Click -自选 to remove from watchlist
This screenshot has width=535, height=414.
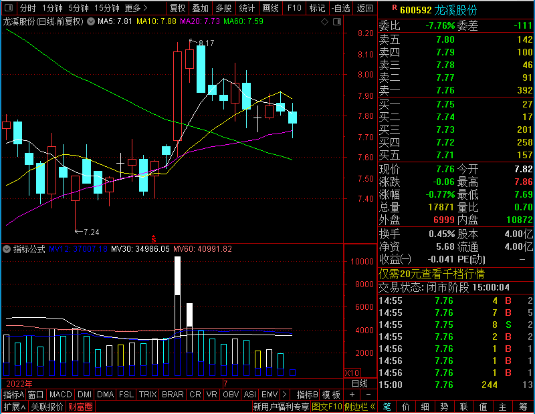(x=340, y=8)
